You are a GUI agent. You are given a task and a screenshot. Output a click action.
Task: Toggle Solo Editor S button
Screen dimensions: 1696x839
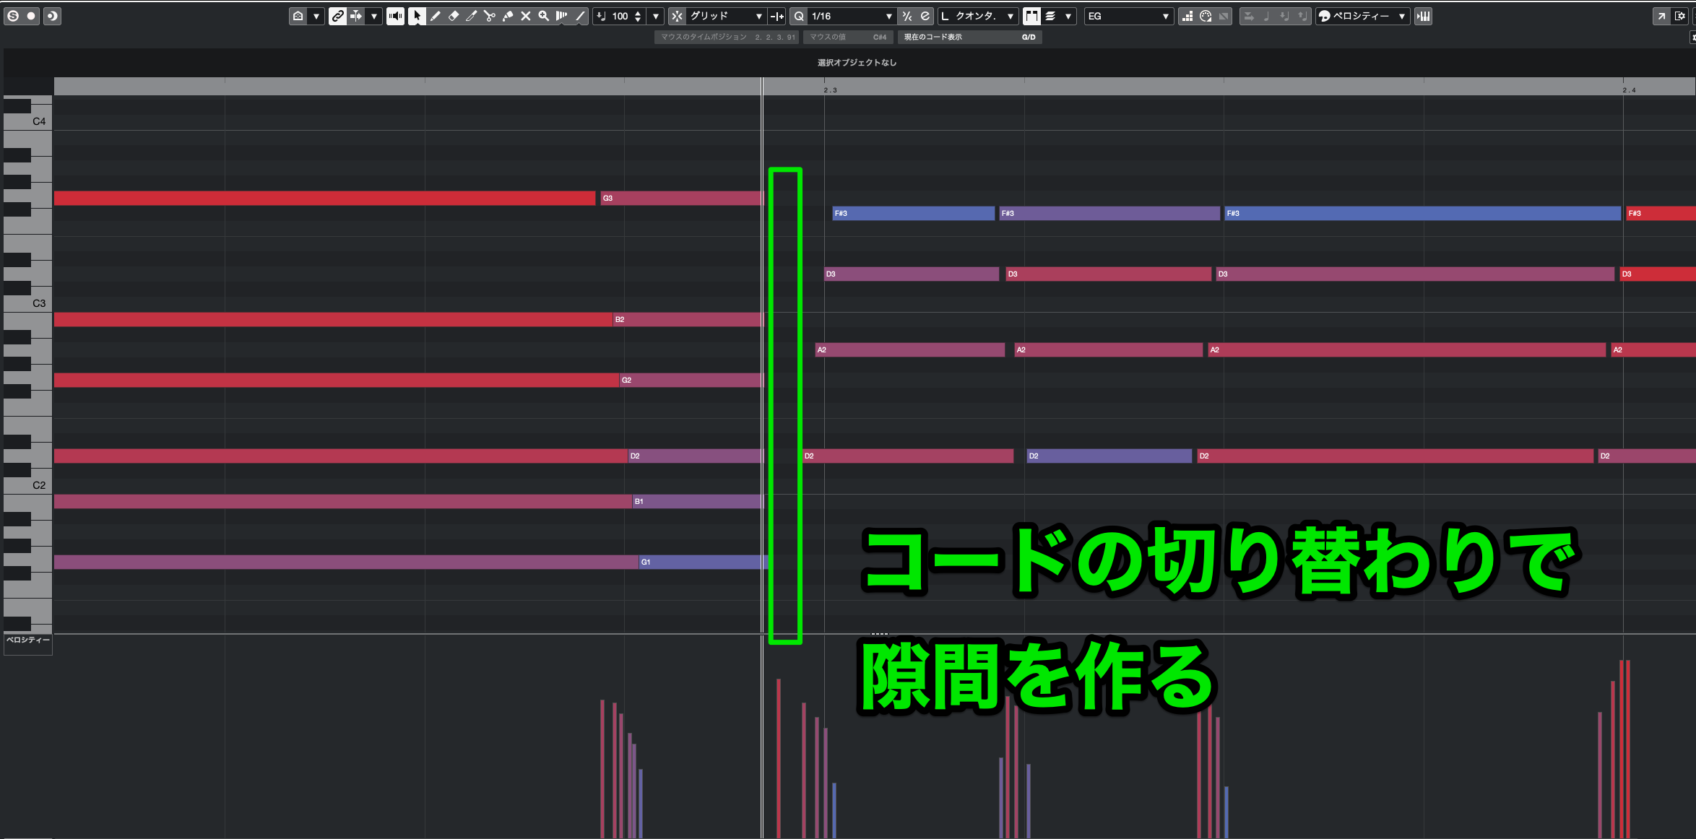[13, 16]
